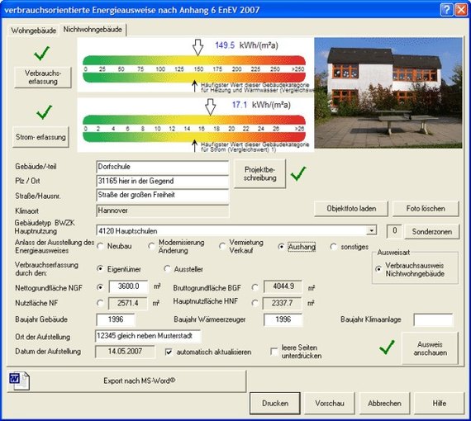Click the white arrow marker at 17.1 kWh
Screen dimensions: 471x421
tap(210, 107)
